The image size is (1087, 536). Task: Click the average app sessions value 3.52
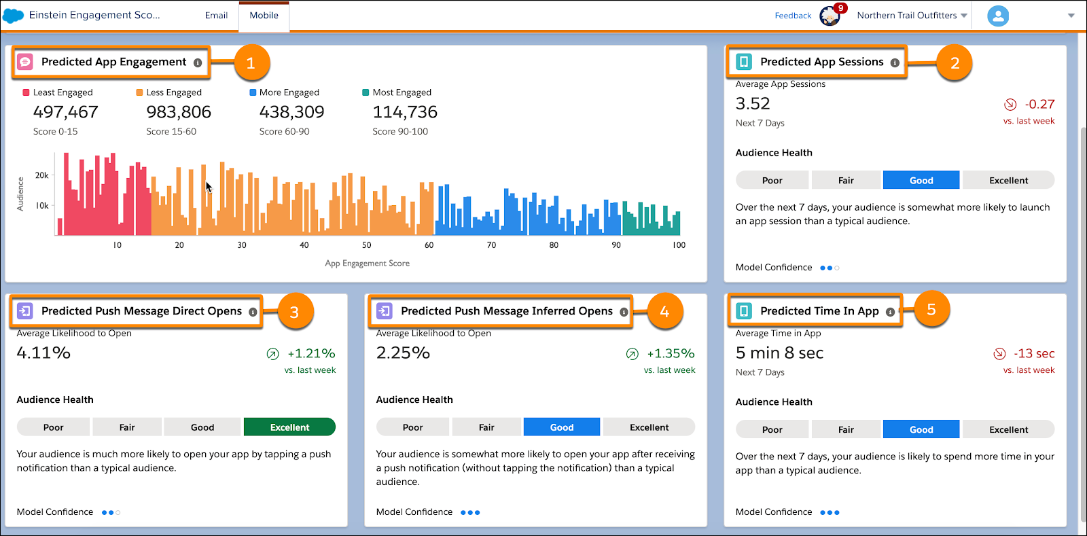(x=753, y=104)
